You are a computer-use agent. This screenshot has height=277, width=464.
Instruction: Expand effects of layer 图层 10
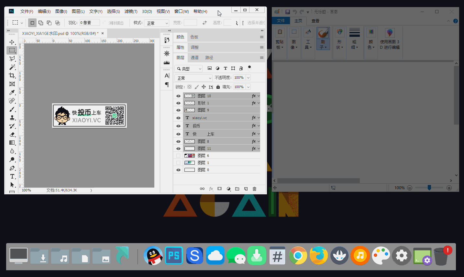pyautogui.click(x=259, y=96)
